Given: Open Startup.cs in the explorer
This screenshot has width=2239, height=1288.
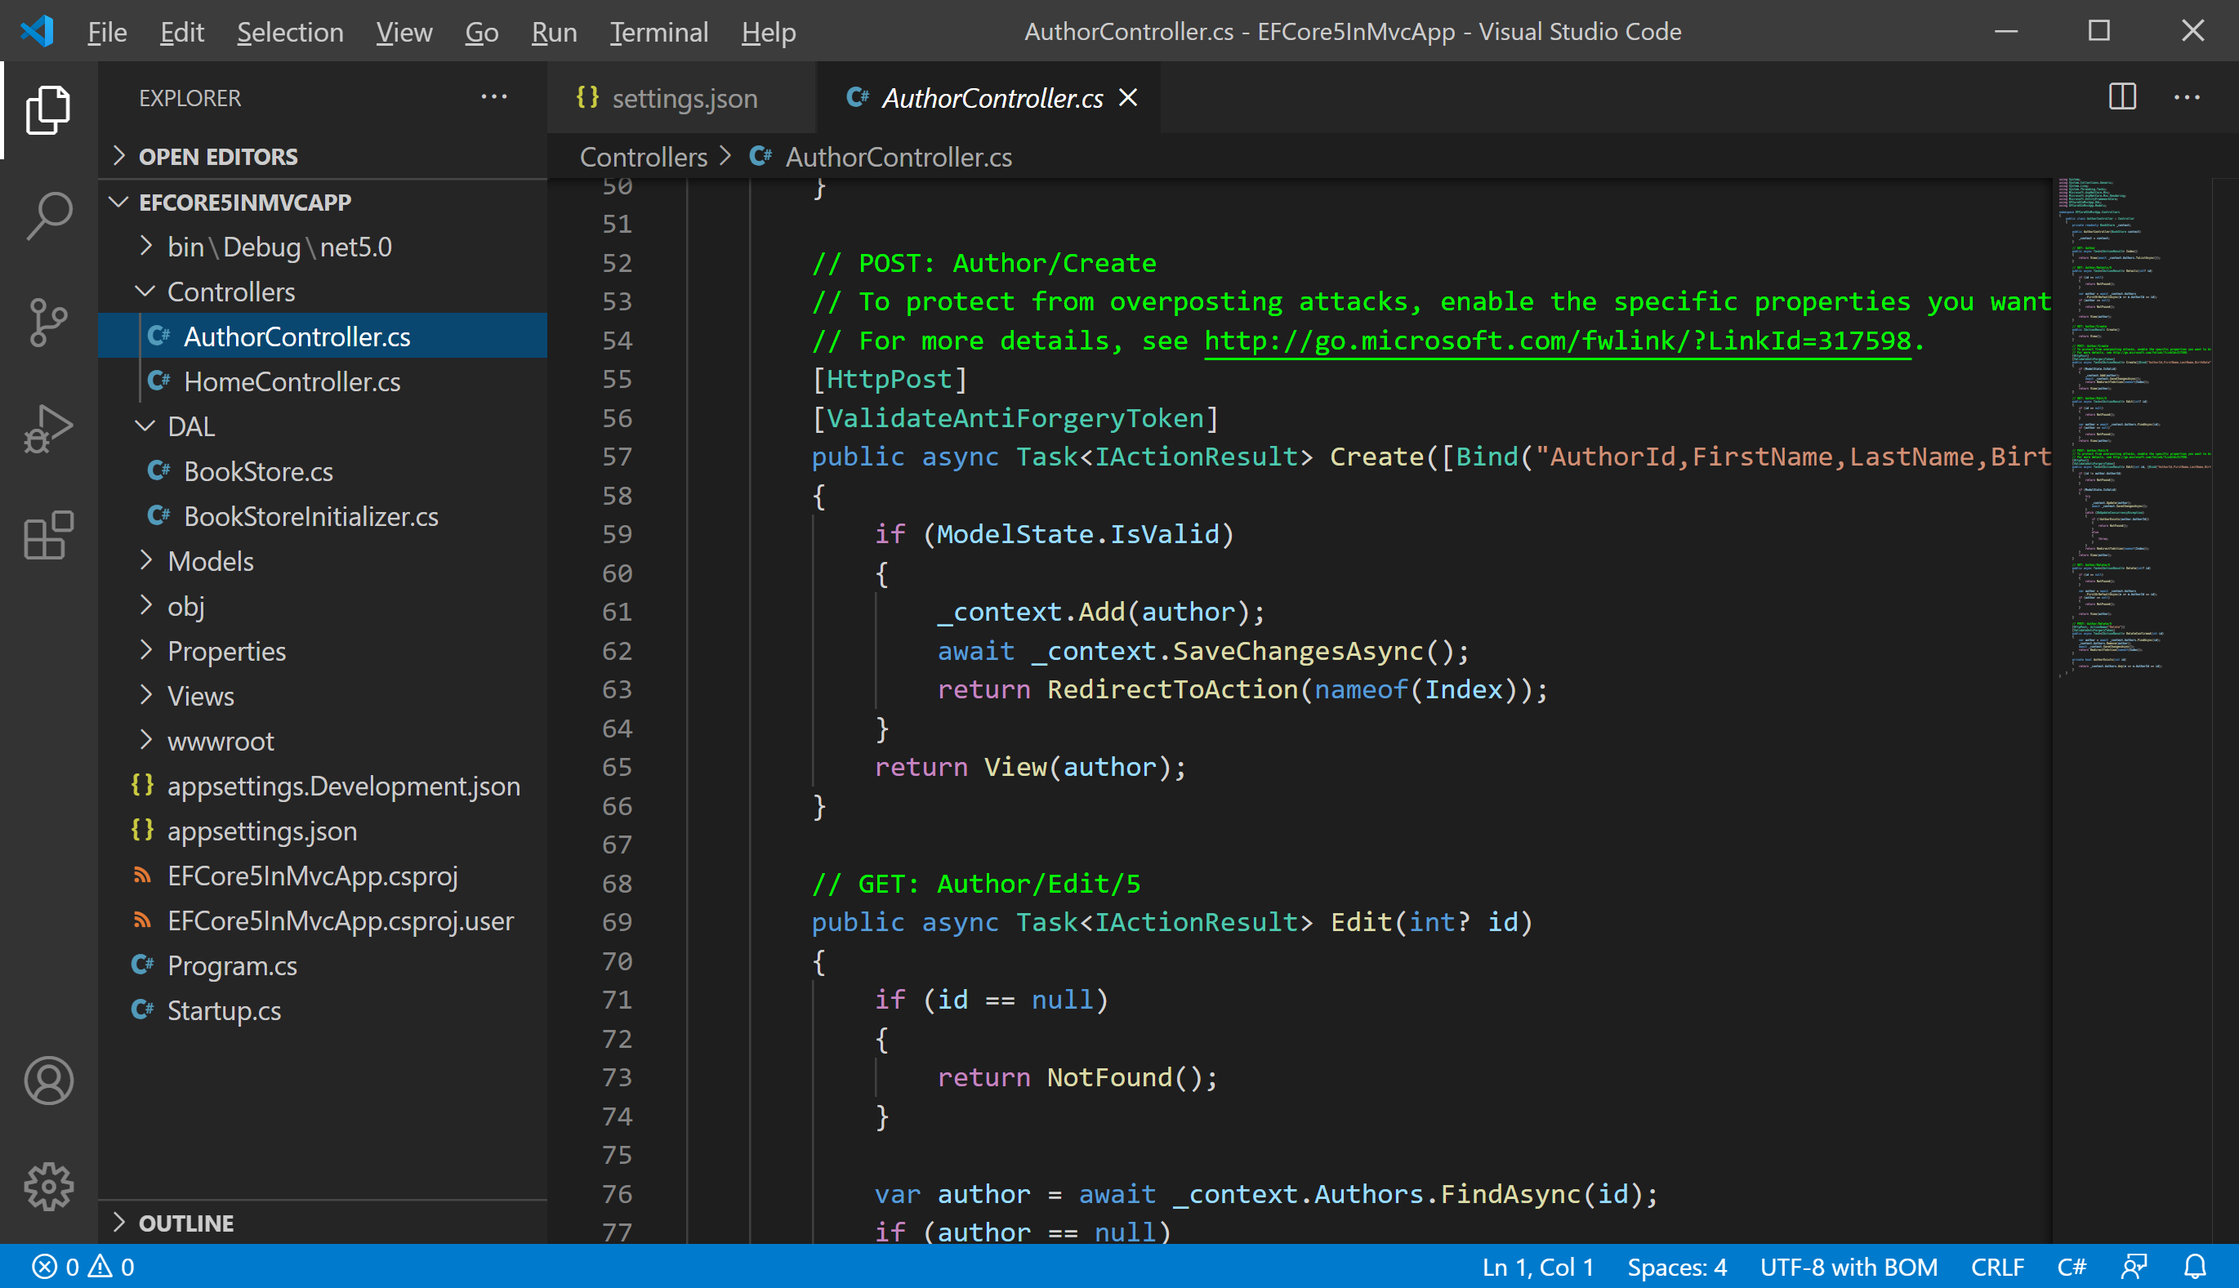Looking at the screenshot, I should click(x=224, y=1010).
